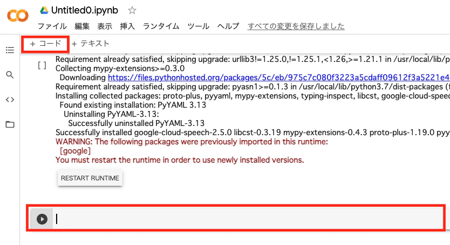This screenshot has width=450, height=245.
Task: Click the previous cell's execution bracket
Action: tap(42, 66)
